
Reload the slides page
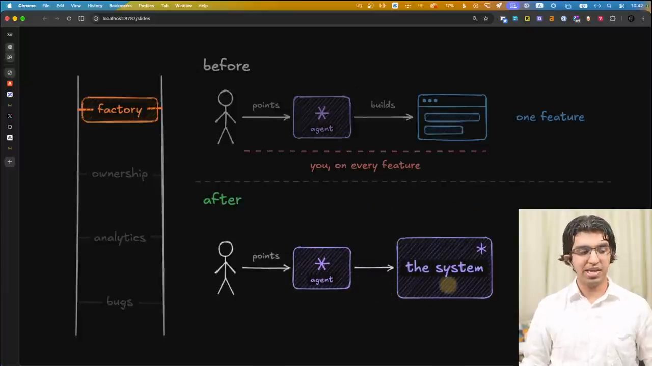tap(69, 19)
